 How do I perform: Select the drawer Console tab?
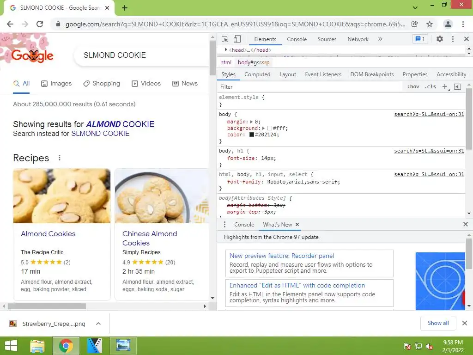(x=244, y=225)
